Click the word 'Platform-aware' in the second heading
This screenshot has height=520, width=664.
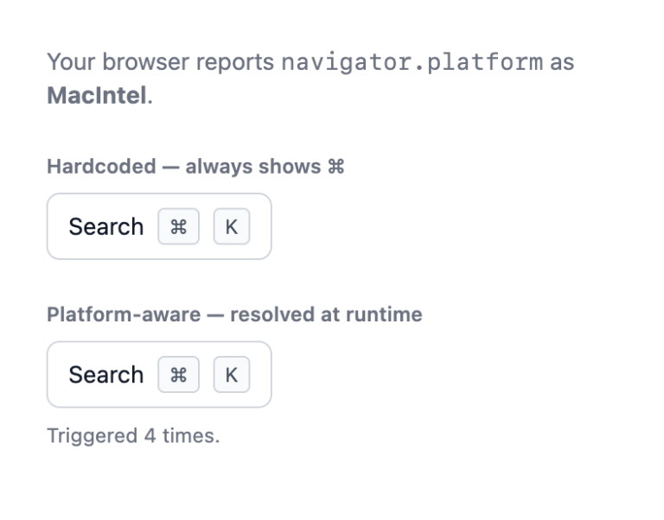[124, 314]
